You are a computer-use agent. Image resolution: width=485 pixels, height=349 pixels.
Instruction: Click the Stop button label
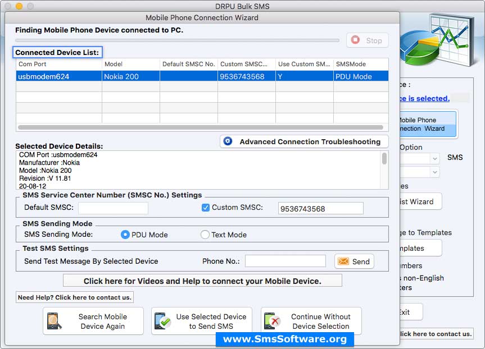click(x=374, y=40)
